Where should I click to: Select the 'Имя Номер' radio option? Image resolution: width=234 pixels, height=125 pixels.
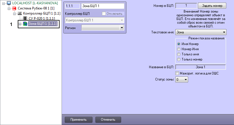(x=179, y=44)
